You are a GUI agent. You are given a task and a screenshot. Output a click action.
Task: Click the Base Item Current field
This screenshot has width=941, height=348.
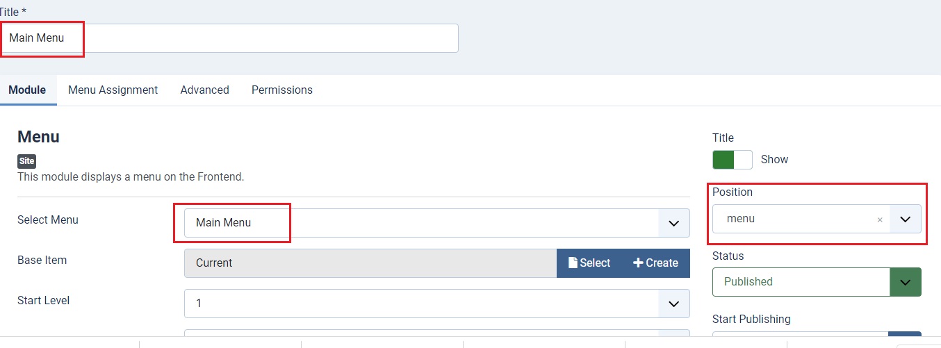coord(370,263)
